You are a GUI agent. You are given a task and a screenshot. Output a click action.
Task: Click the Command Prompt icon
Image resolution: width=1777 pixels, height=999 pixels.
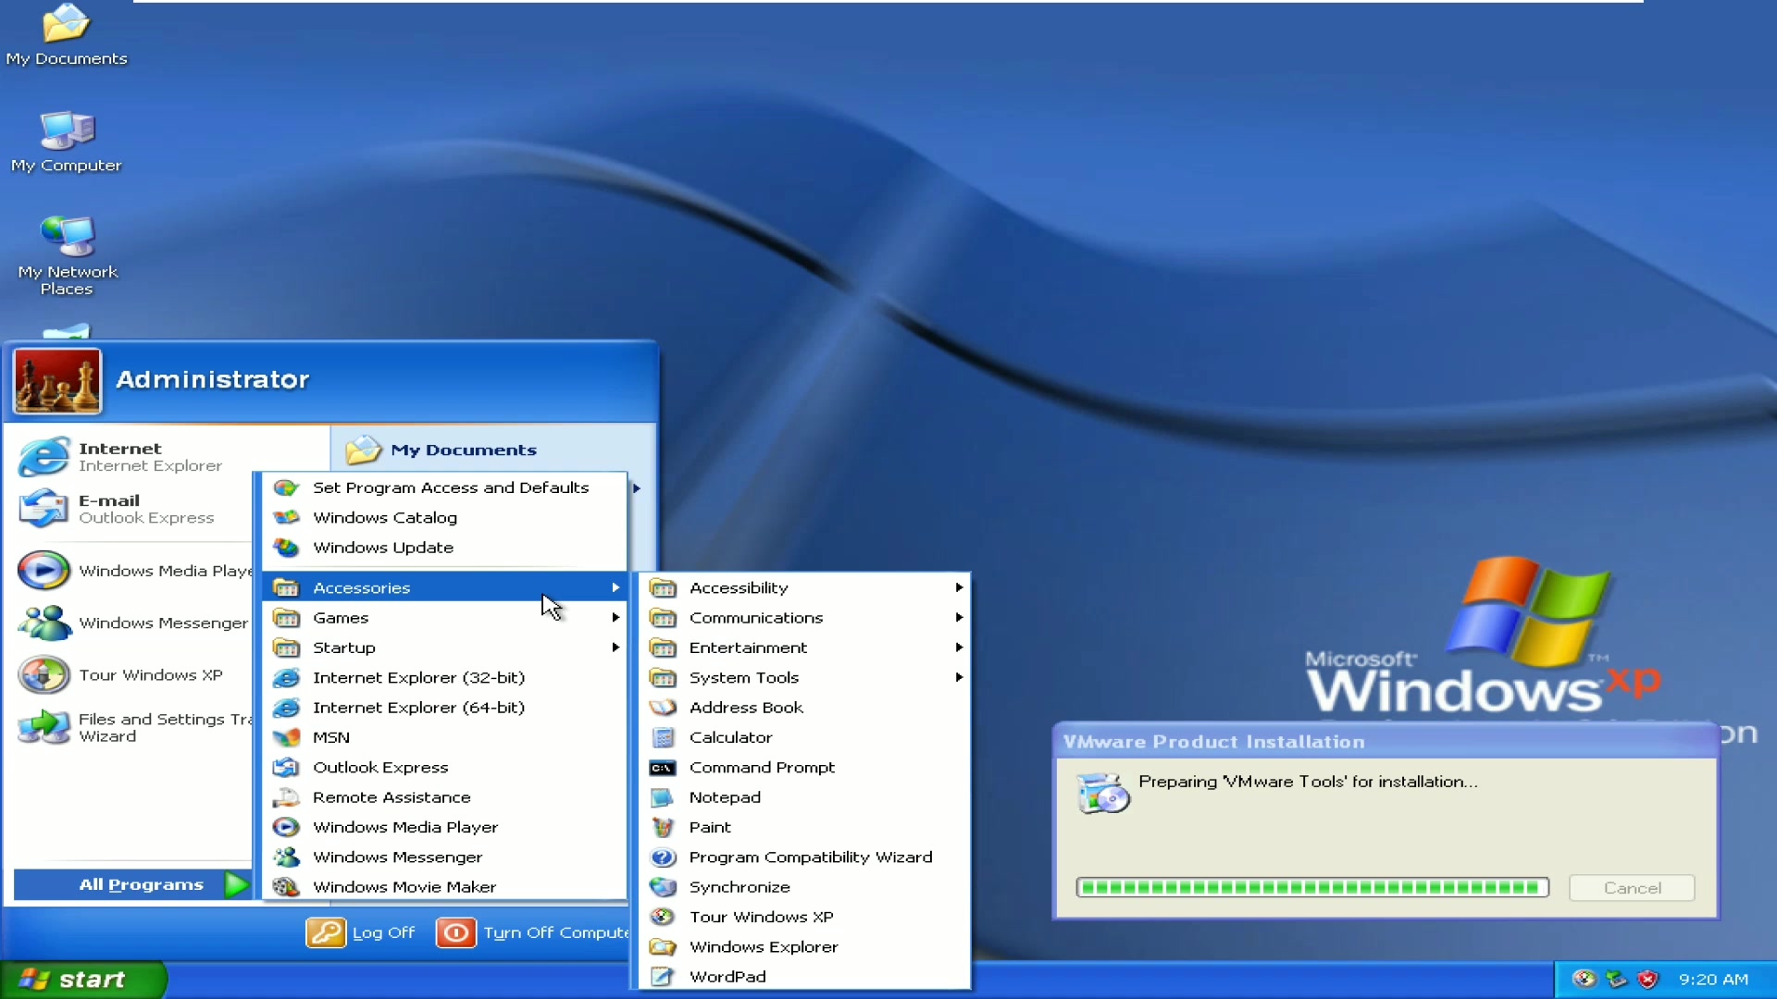663,768
